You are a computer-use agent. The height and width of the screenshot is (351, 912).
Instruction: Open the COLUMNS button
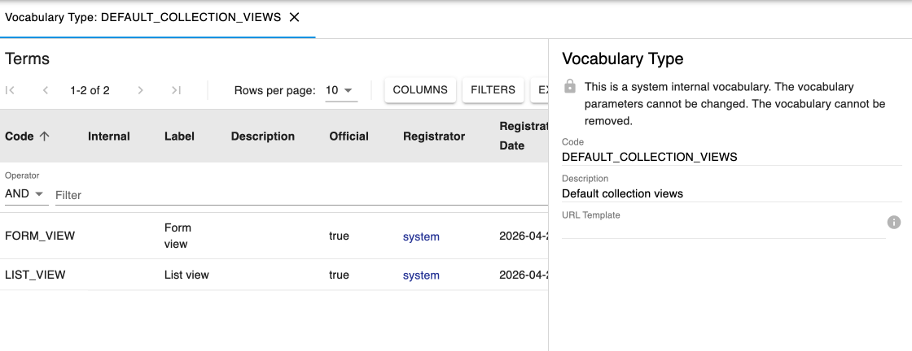tap(420, 90)
